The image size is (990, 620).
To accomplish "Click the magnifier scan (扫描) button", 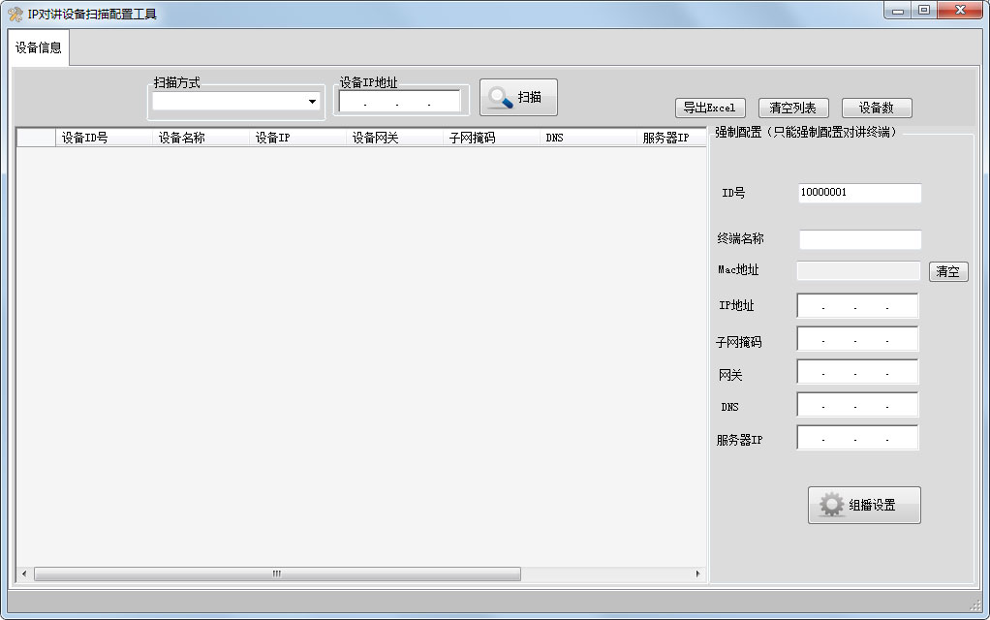I will tap(518, 98).
